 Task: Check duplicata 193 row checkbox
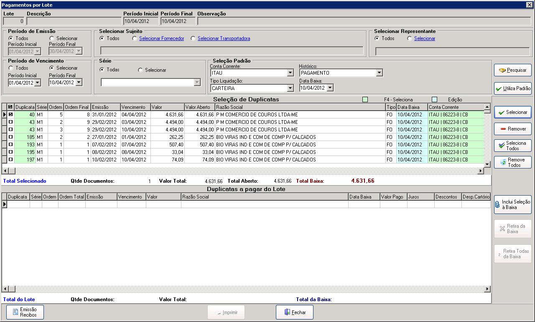coord(10,144)
